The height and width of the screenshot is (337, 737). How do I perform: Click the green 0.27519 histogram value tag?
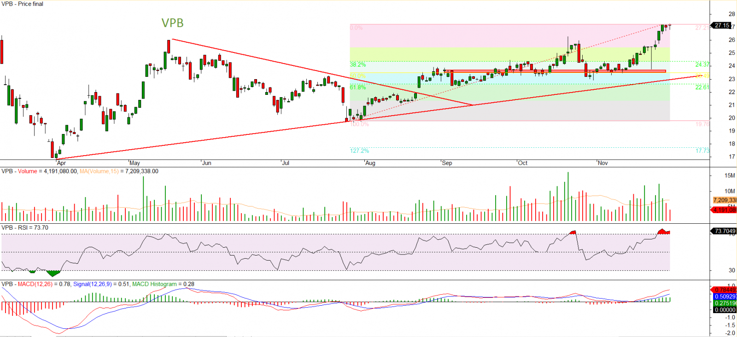tap(725, 303)
